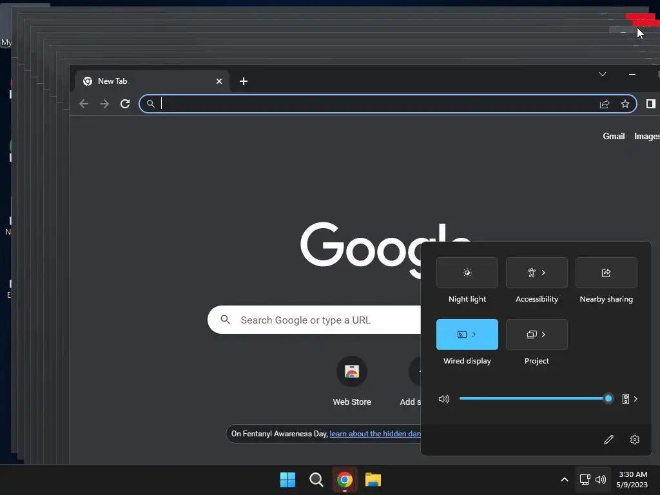Open taskbar Search
This screenshot has height=495, width=660.
(x=316, y=480)
